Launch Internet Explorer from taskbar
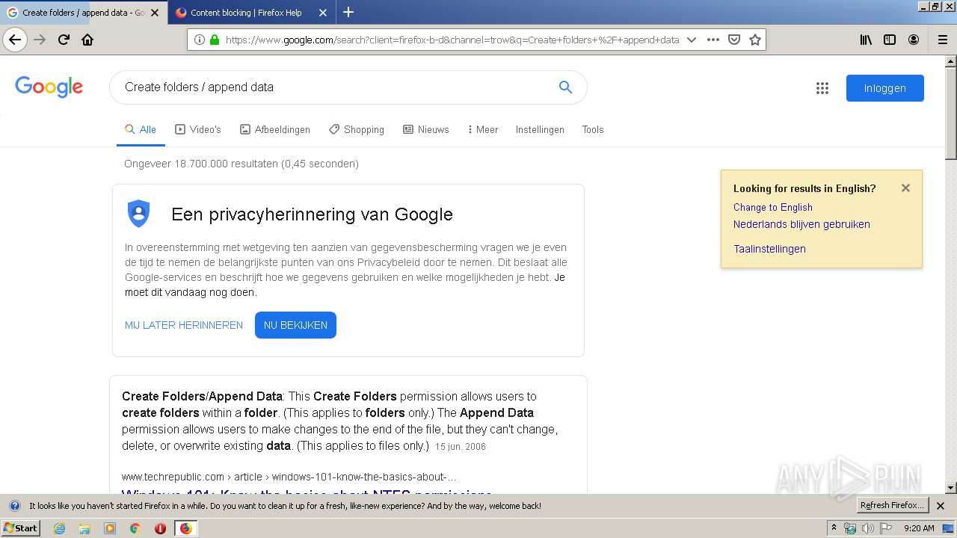The height and width of the screenshot is (538, 957). [60, 528]
